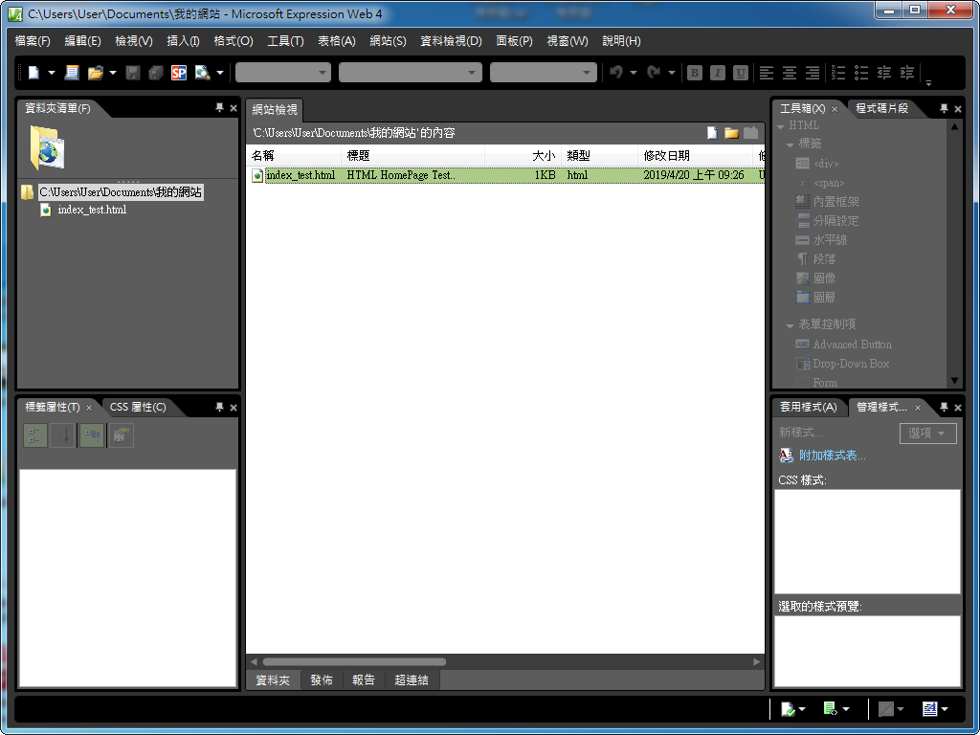Viewport: 980px width, 735px height.
Task: Click the 修改日期 column header
Action: click(x=695, y=156)
